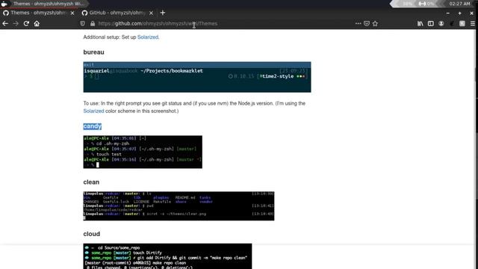Screen dimensions: 478x269
Task: Open the clean theme screenshot
Action: click(x=179, y=206)
